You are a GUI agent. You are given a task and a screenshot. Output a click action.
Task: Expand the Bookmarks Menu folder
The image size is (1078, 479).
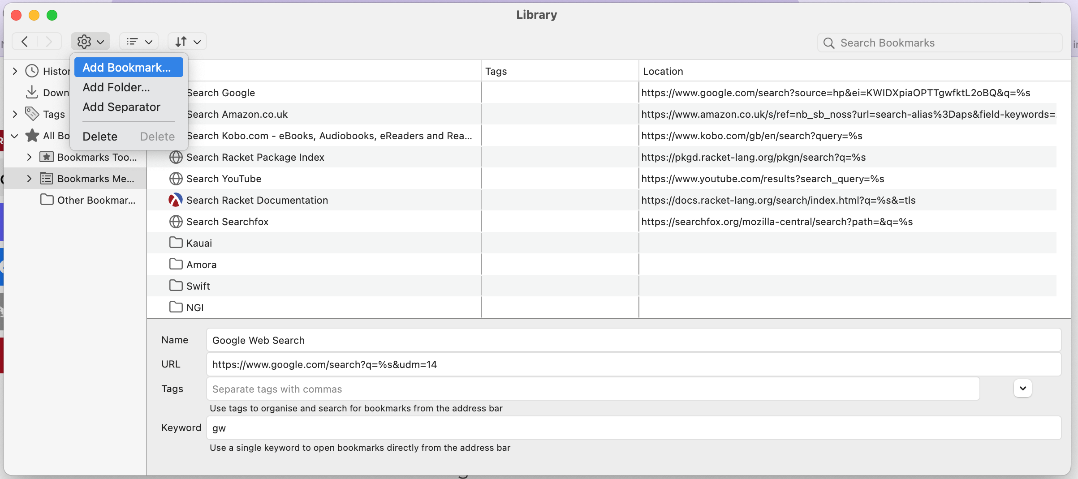(29, 179)
